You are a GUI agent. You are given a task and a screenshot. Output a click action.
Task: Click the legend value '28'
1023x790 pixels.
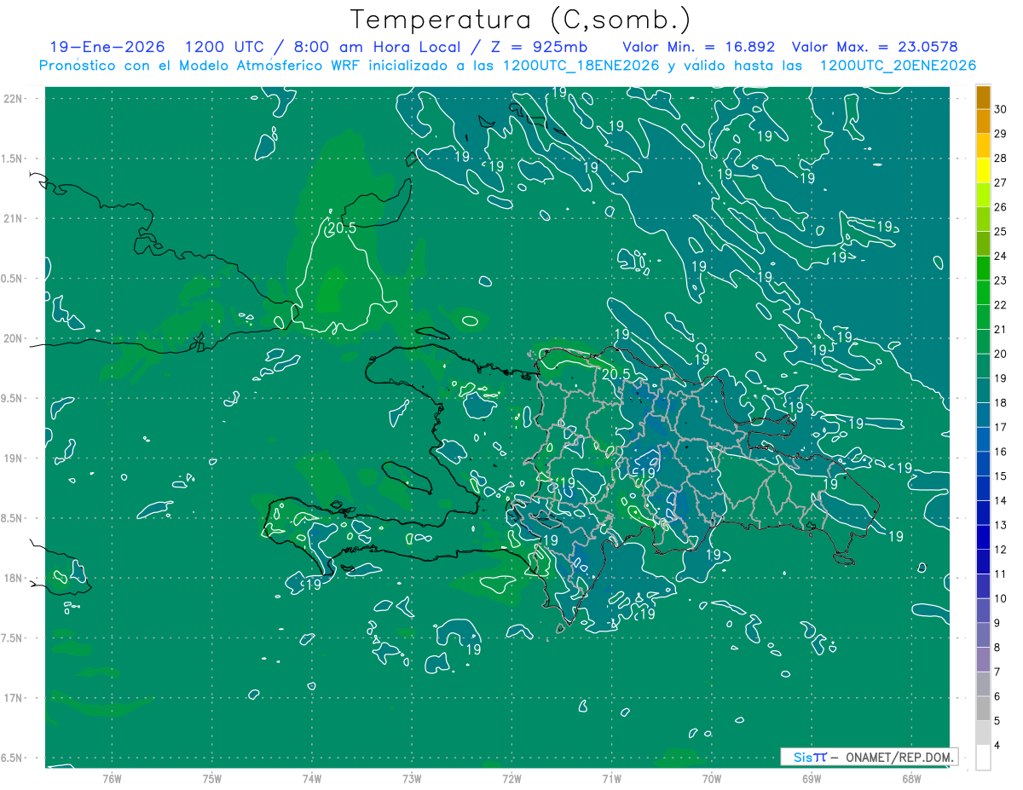pyautogui.click(x=1001, y=158)
